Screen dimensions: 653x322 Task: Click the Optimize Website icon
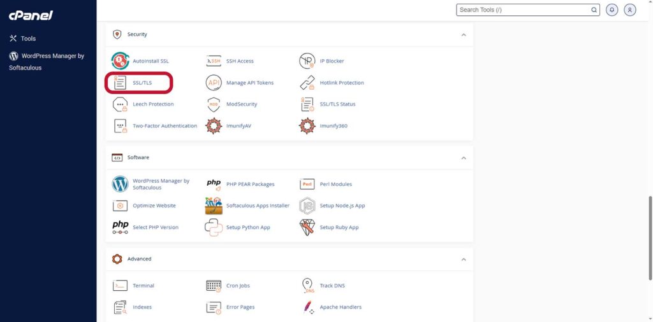click(x=121, y=206)
